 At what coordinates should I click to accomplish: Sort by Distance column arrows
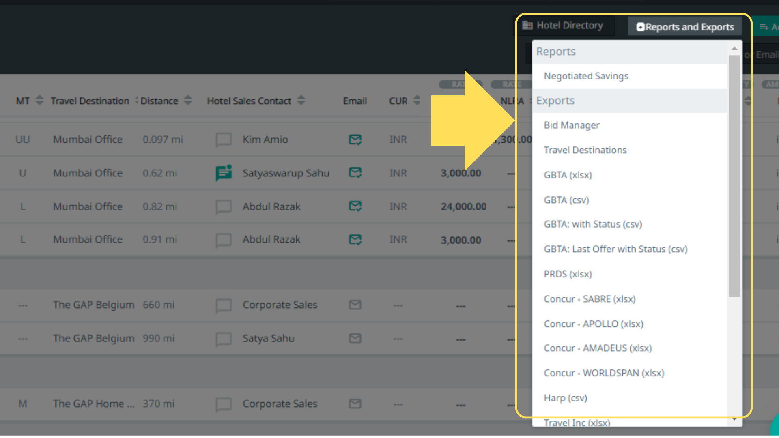click(x=187, y=100)
